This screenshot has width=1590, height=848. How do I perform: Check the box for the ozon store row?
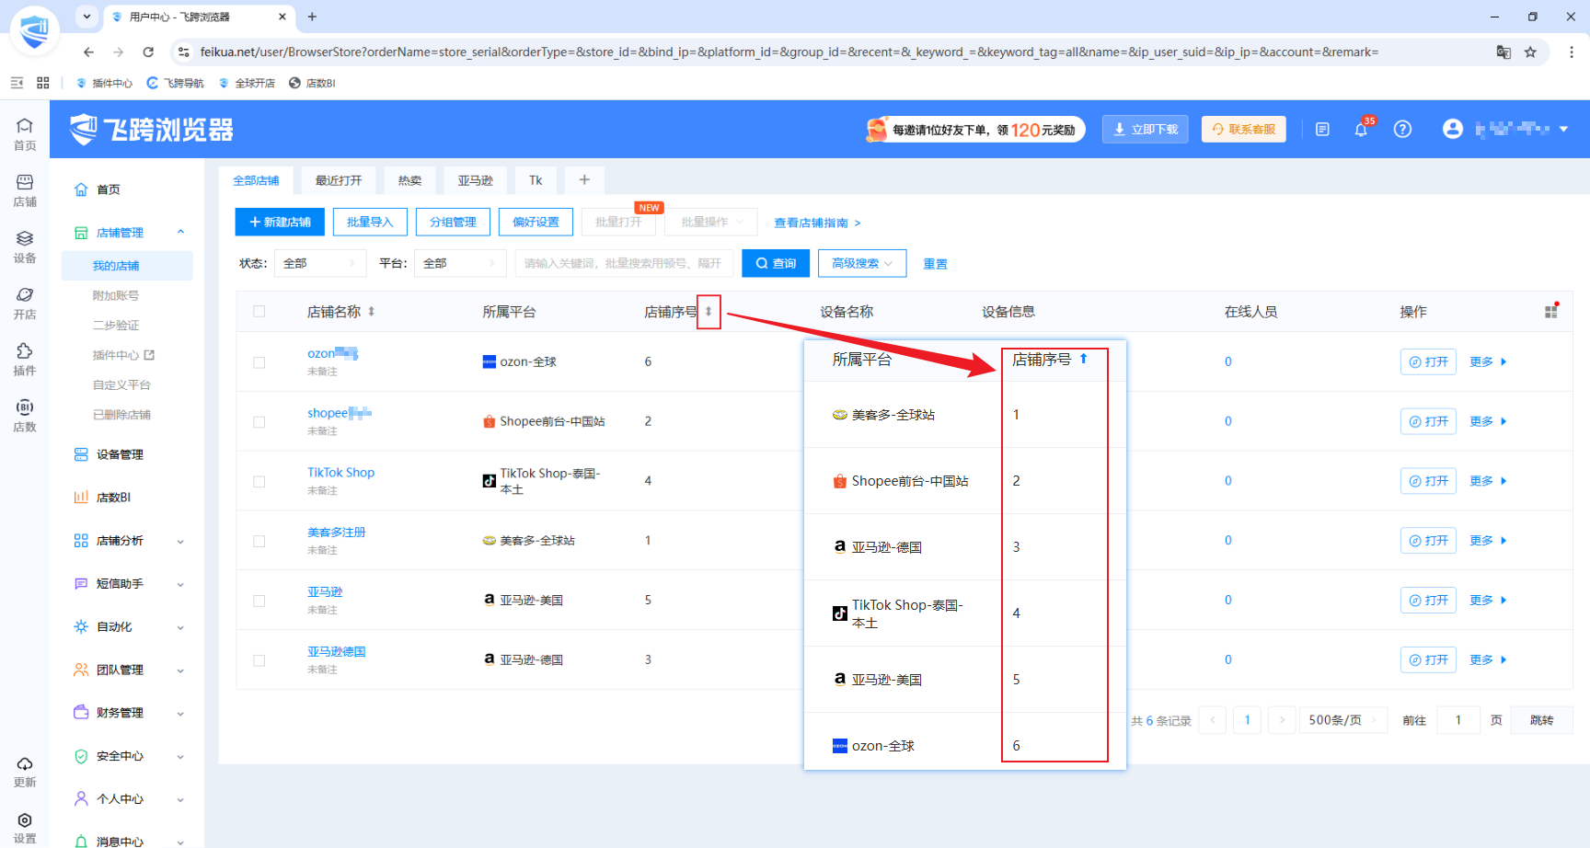(259, 362)
